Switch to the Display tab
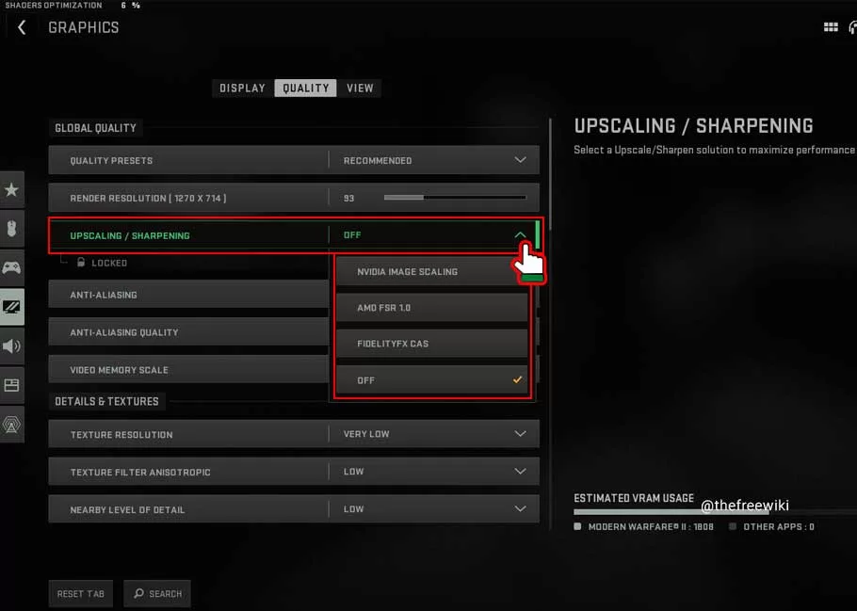 243,88
